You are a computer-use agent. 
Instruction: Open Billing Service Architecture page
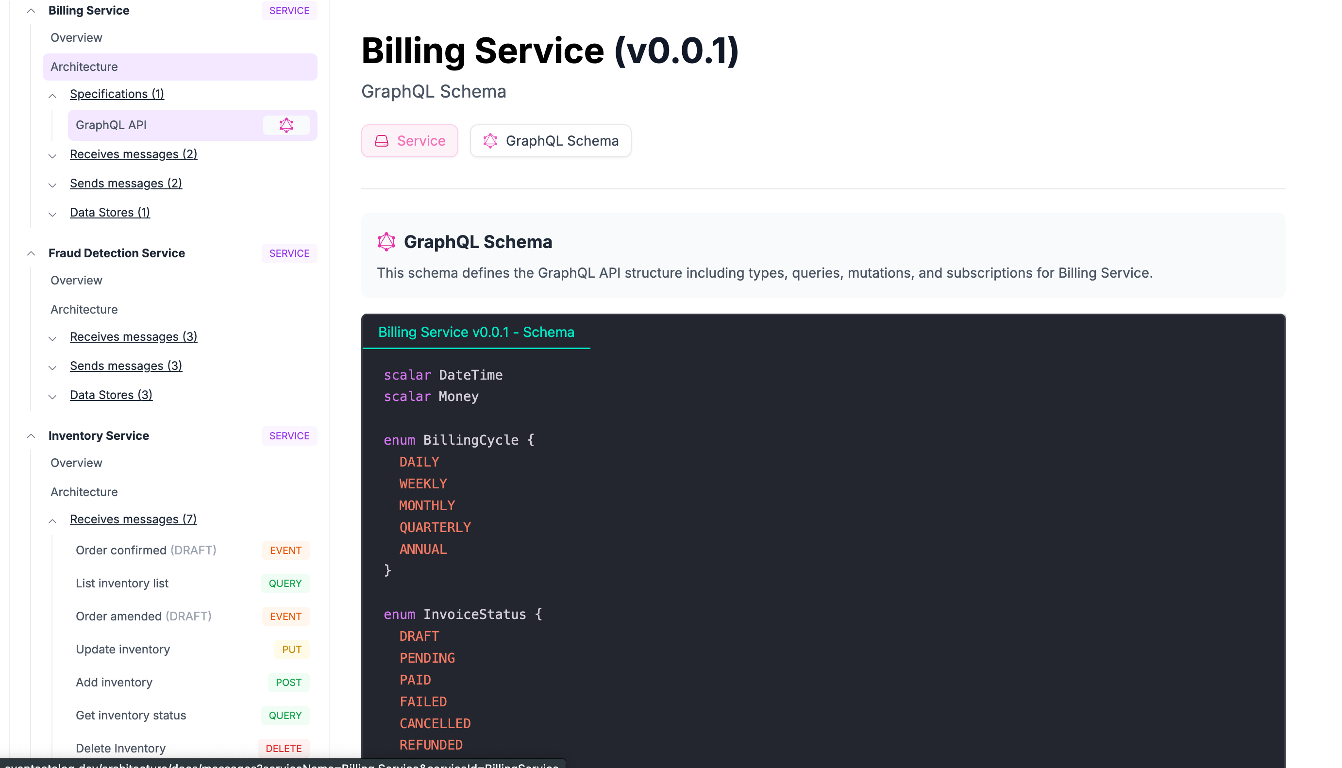pyautogui.click(x=84, y=67)
